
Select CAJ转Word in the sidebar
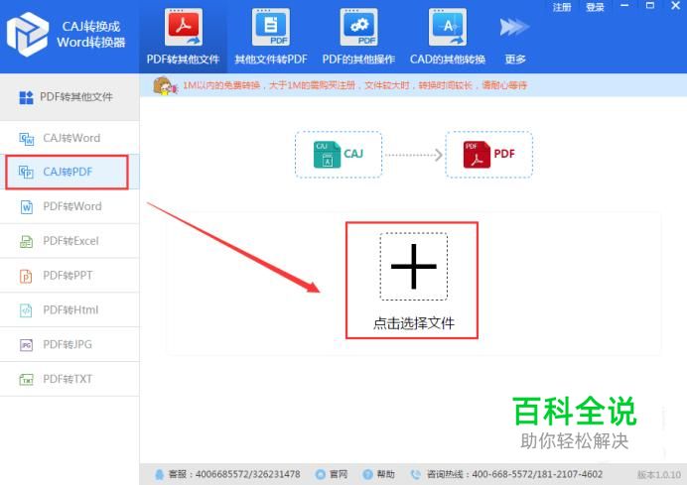click(x=69, y=138)
